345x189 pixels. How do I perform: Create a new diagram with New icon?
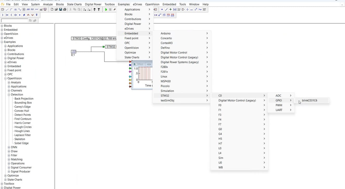click(x=52, y=9)
